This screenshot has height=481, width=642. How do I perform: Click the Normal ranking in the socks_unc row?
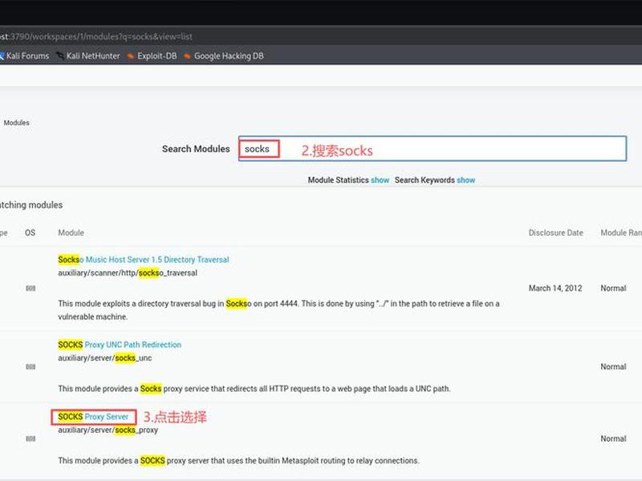click(x=613, y=366)
